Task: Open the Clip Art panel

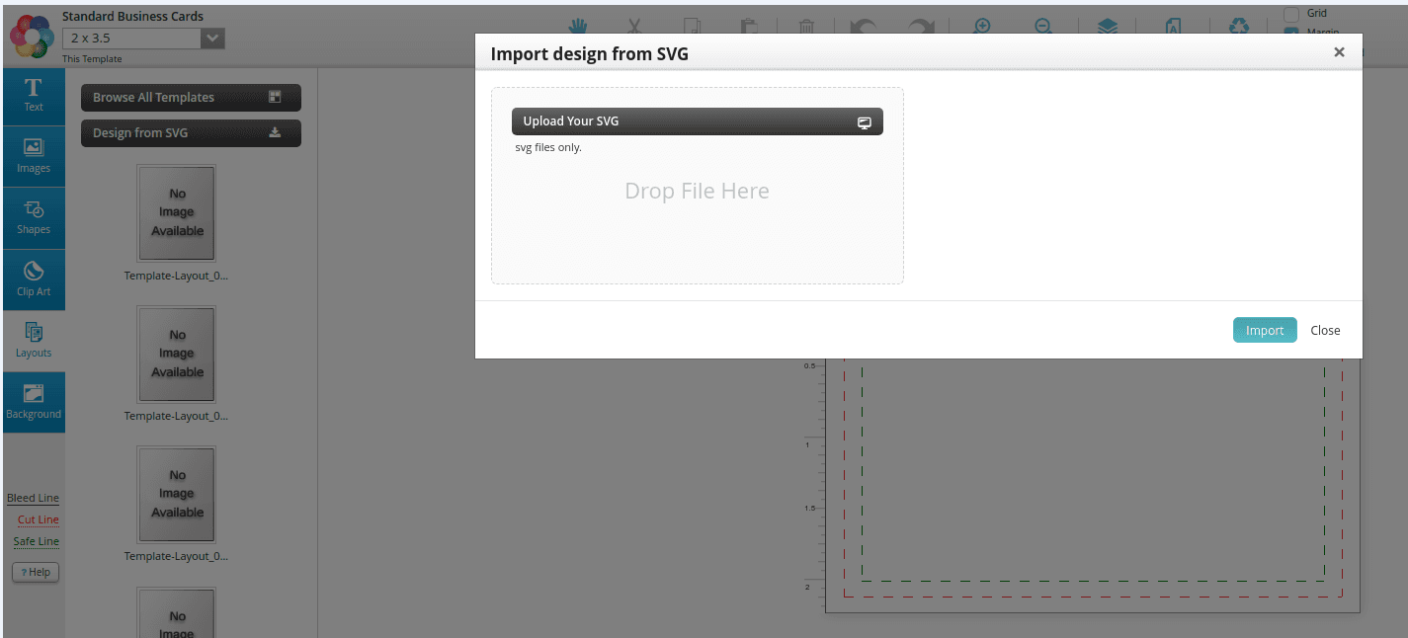Action: coord(34,279)
